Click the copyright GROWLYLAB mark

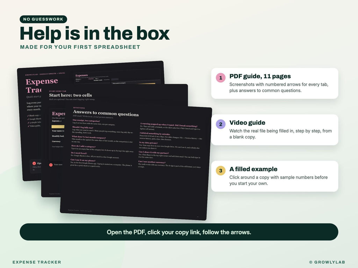click(327, 262)
